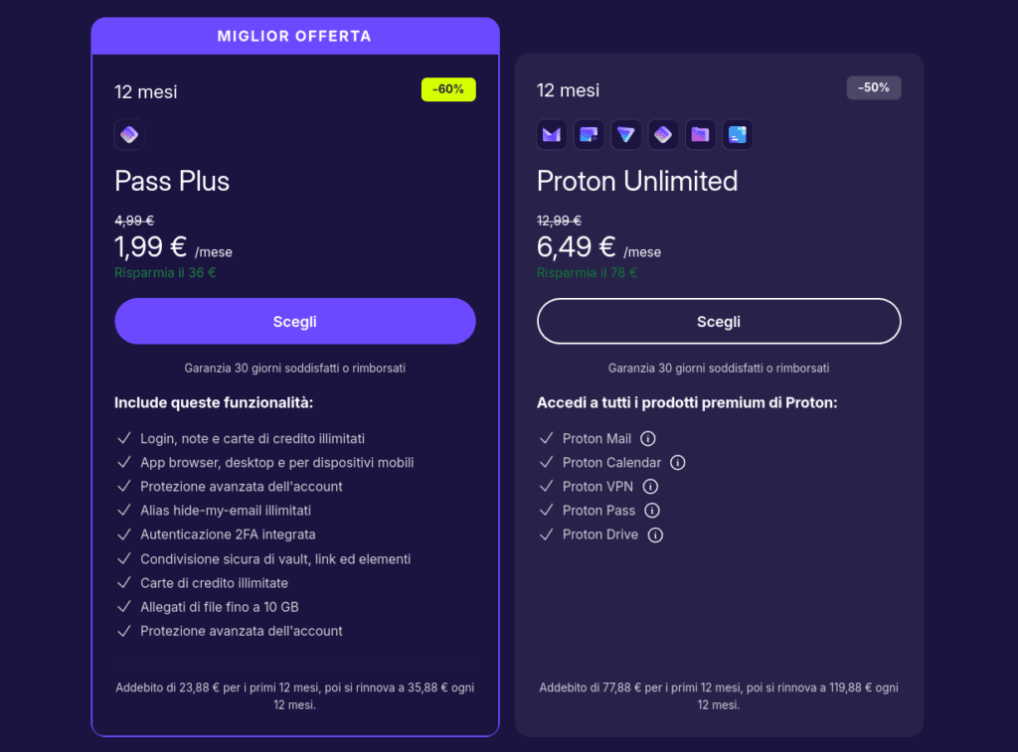Click the Proton Drive folder icon
Viewport: 1018px width, 752px height.
700,134
